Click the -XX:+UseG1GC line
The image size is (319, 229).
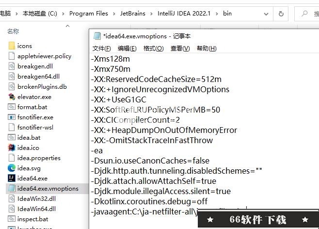[x=119, y=99]
